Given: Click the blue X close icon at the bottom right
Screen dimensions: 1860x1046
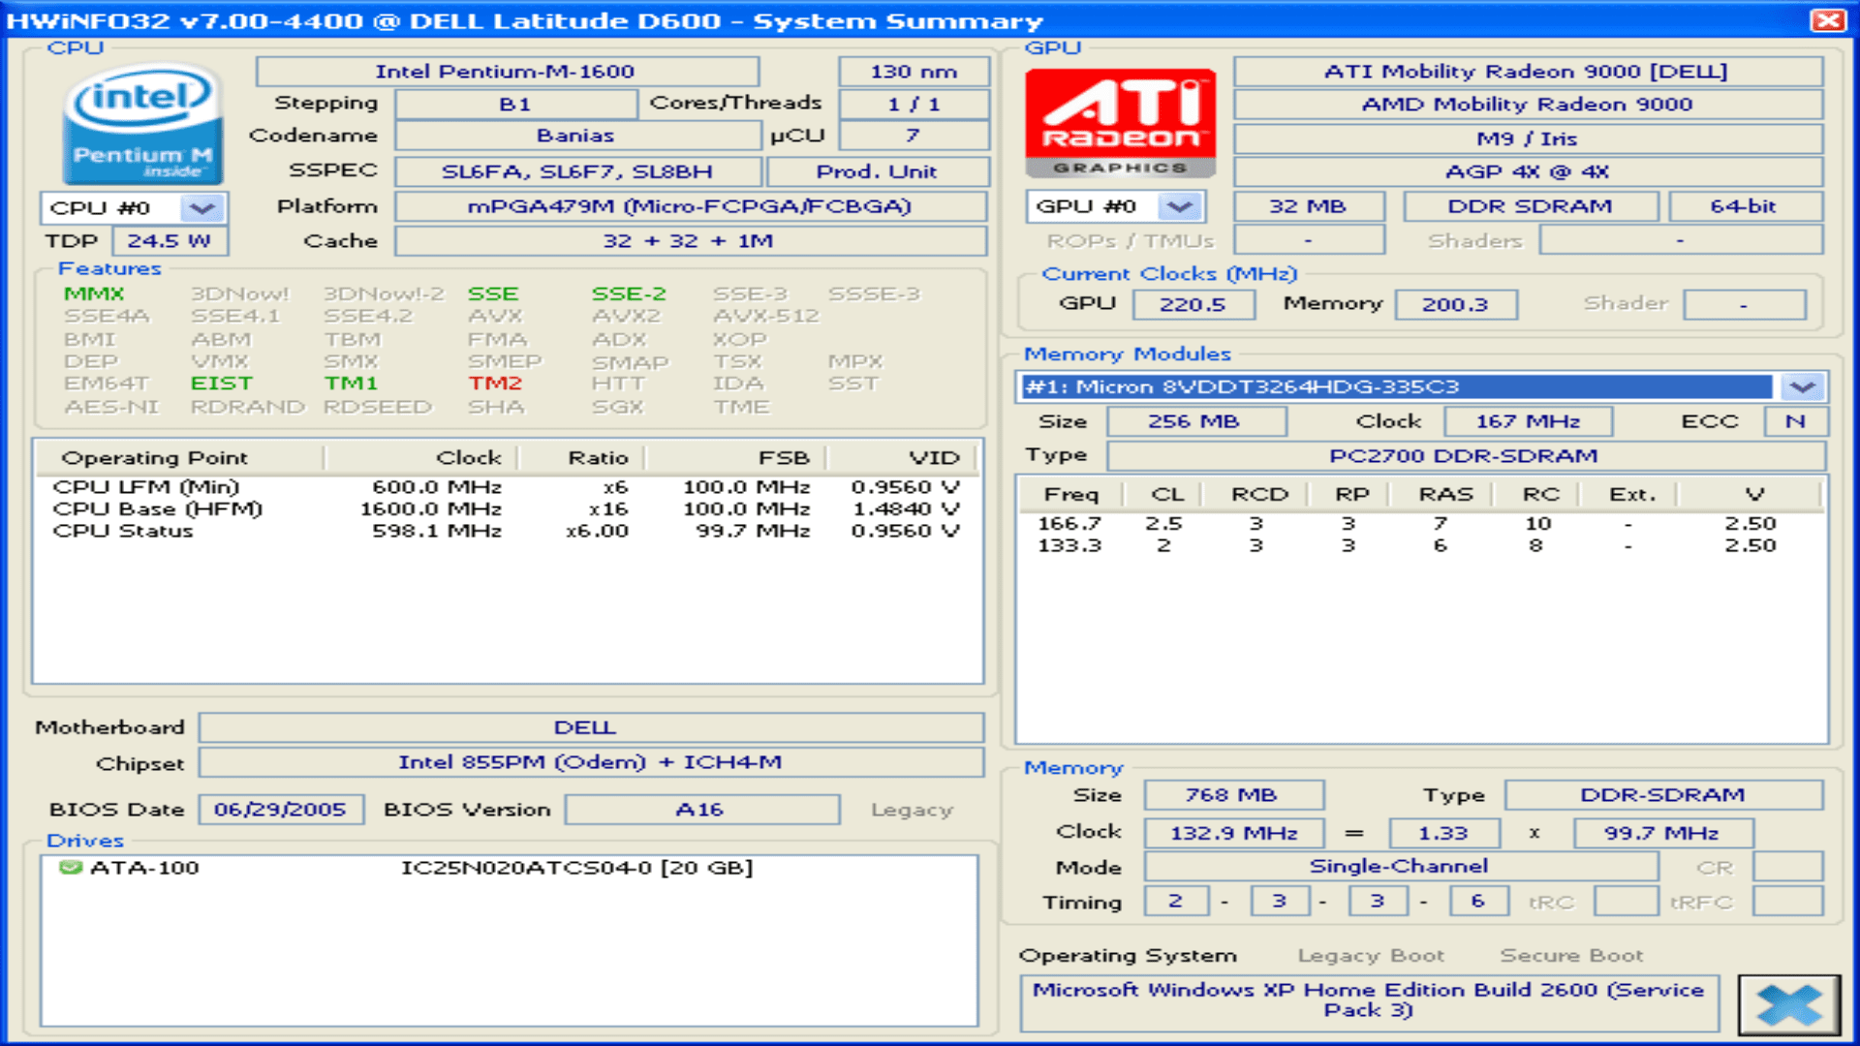Looking at the screenshot, I should [x=1788, y=1005].
